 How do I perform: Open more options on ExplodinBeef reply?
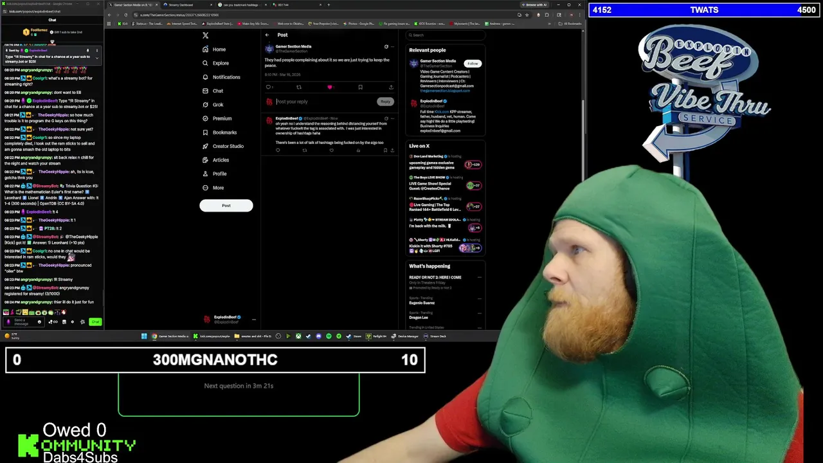click(392, 118)
